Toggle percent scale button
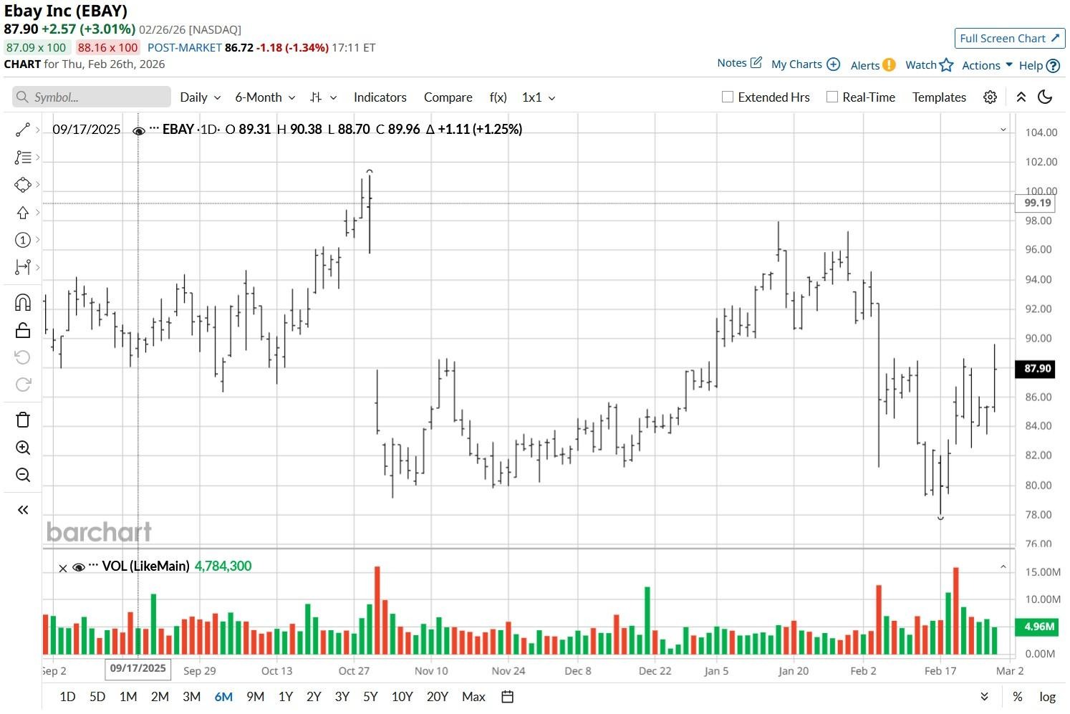Viewport: 1070px width, 714px height. point(1017,697)
